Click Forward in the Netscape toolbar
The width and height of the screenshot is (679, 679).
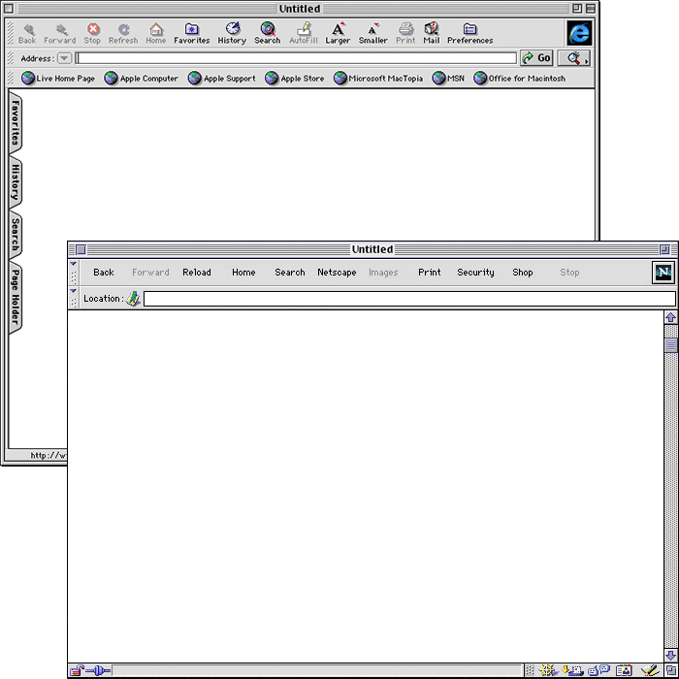click(x=150, y=273)
